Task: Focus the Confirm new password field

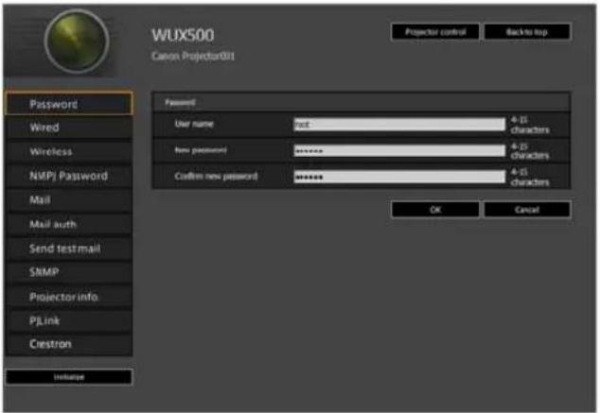Action: tap(399, 177)
